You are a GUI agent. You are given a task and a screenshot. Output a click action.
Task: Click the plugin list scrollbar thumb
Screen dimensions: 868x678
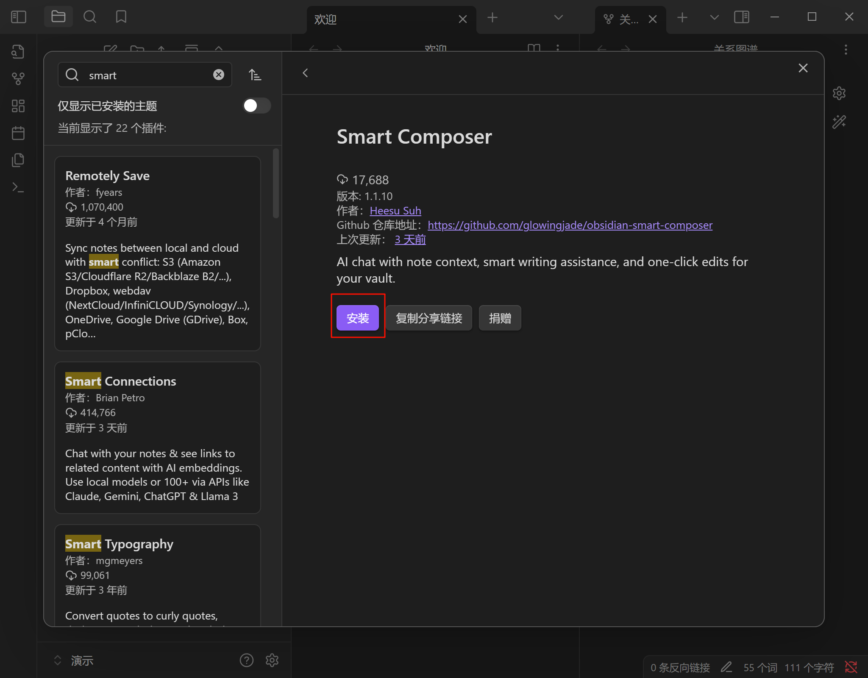276,183
